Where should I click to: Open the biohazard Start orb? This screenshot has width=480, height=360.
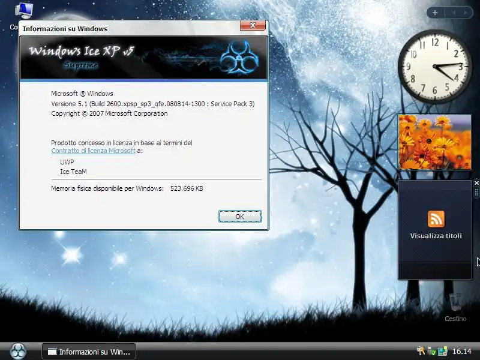tap(18, 351)
